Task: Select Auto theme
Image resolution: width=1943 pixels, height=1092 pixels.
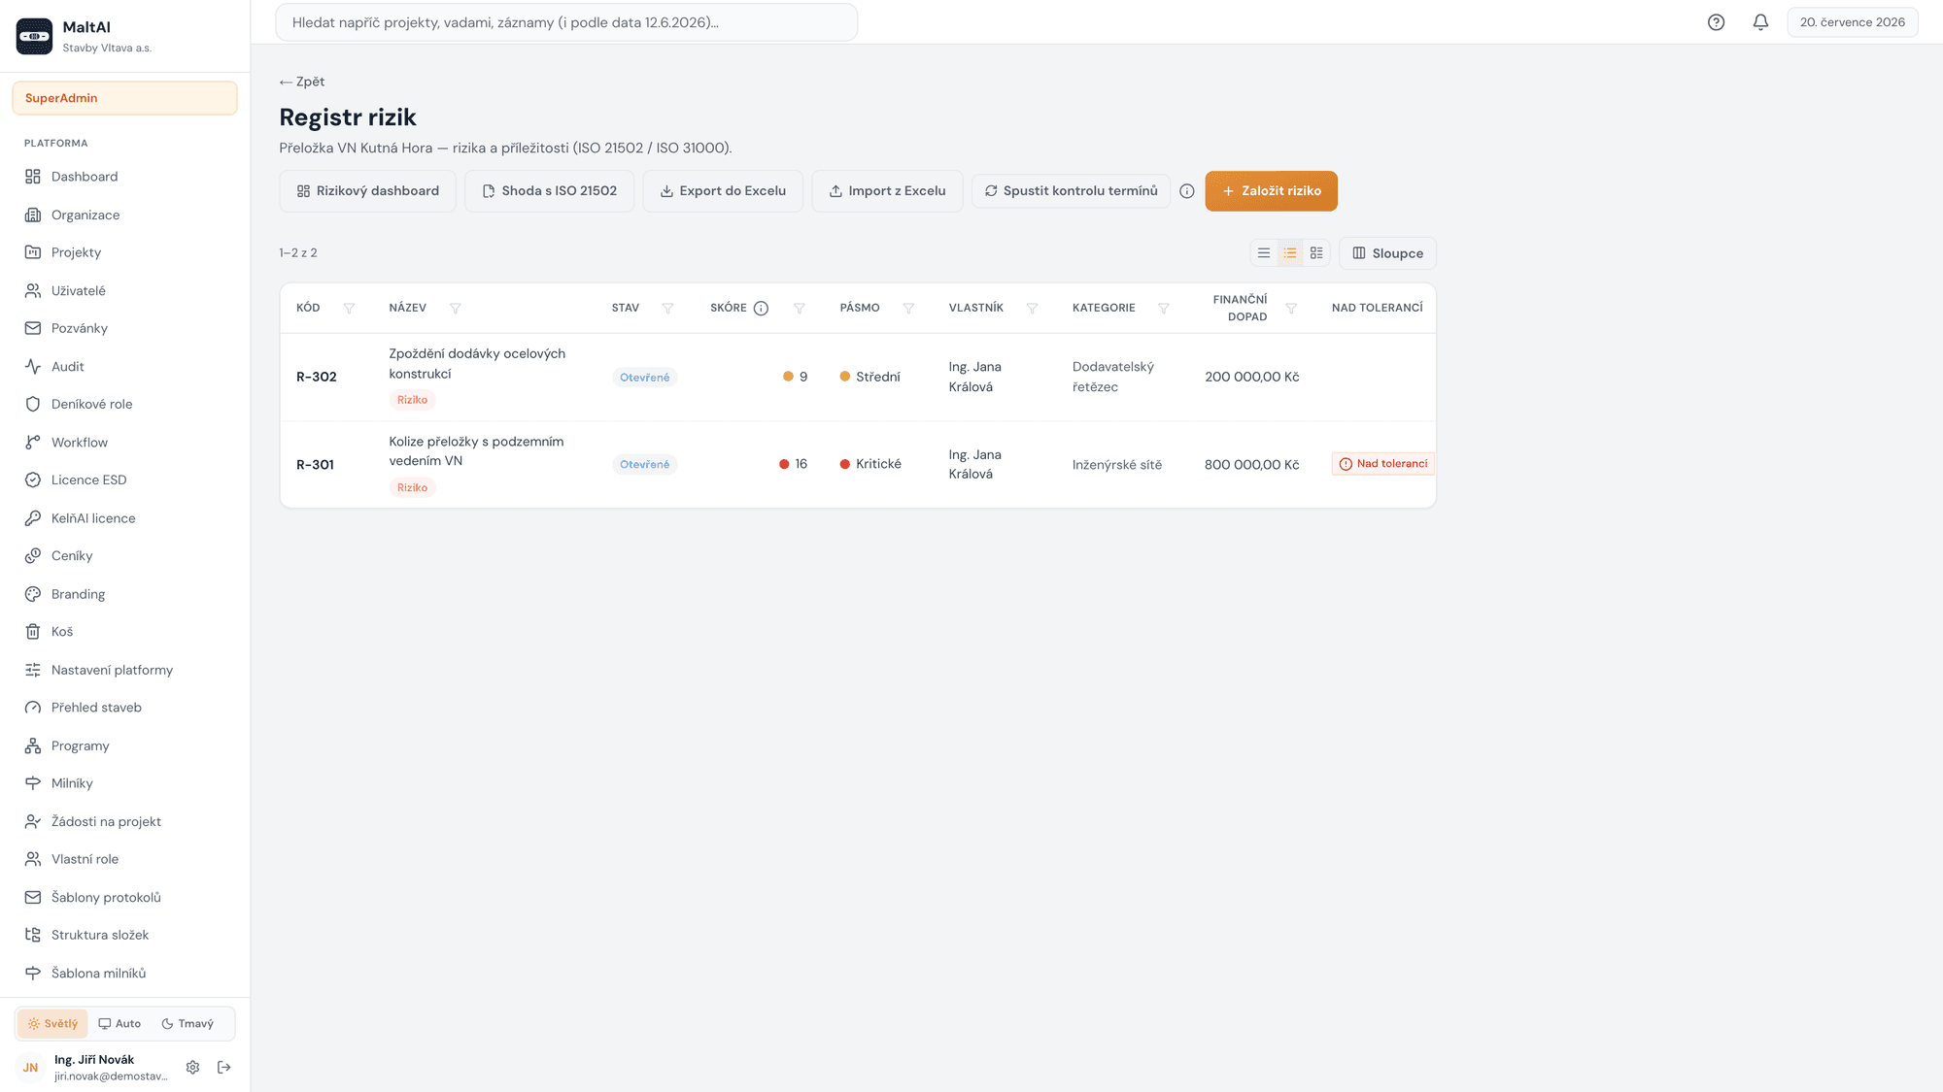Action: pyautogui.click(x=119, y=1024)
